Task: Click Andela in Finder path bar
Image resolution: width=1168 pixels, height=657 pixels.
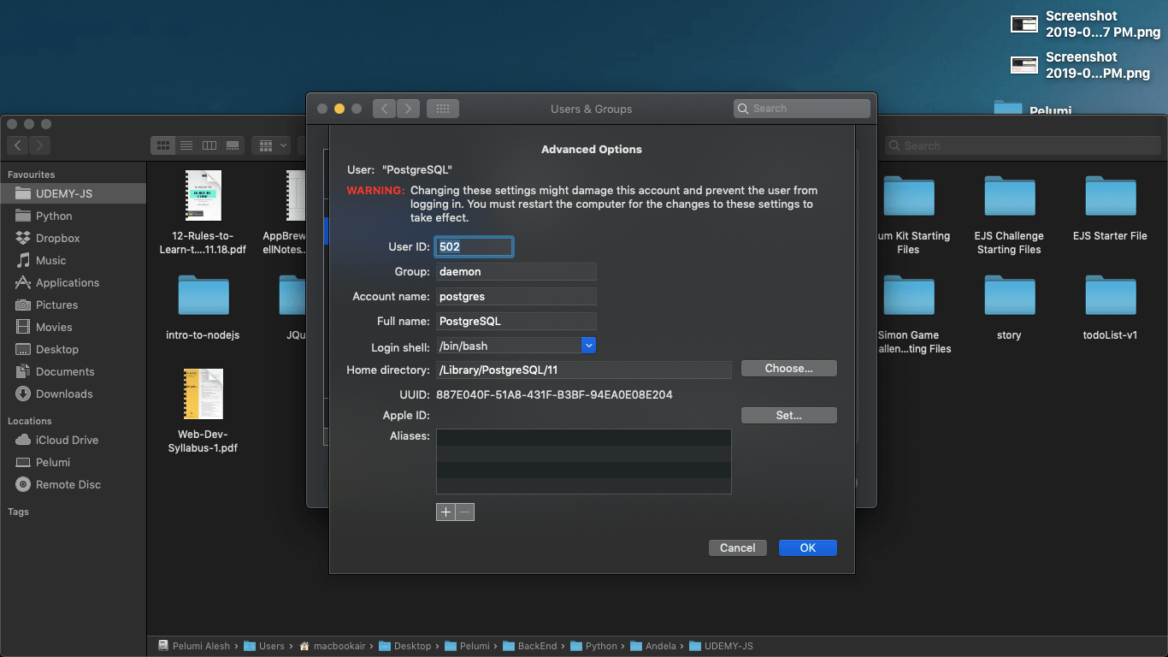Action: tap(653, 646)
